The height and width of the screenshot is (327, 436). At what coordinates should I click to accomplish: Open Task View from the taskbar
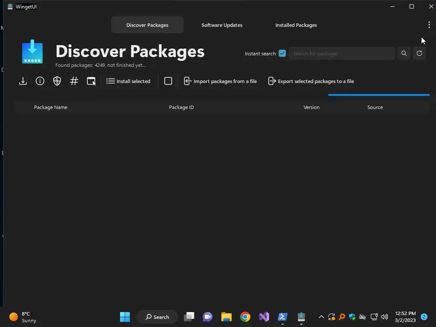tap(189, 317)
